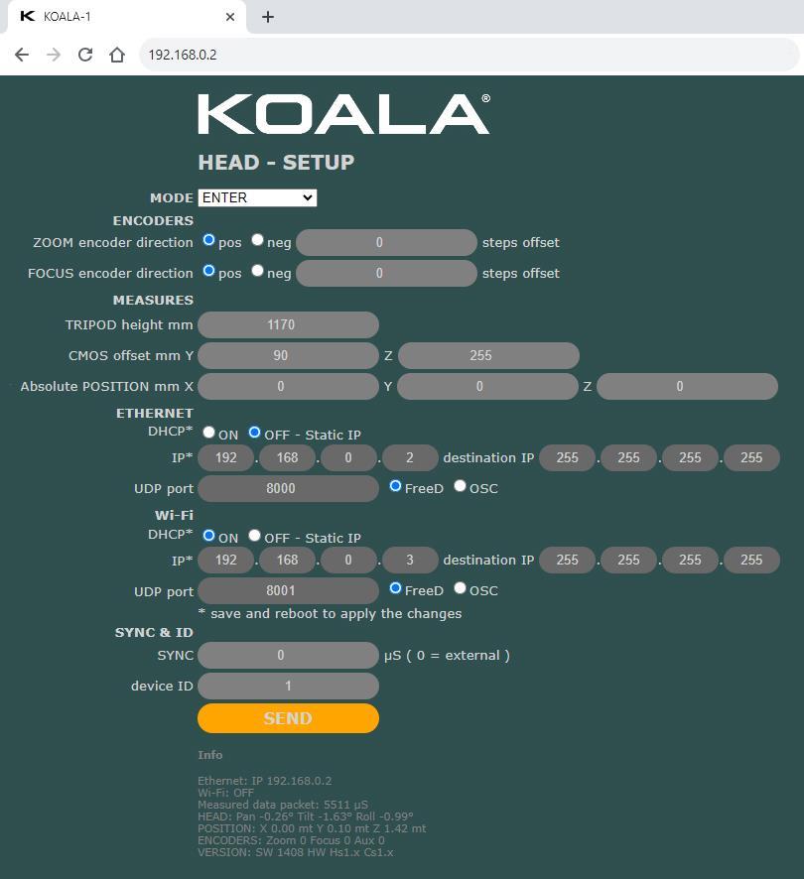Screen dimensions: 804x879
Task: Select the KOALA-1 browser tab
Action: point(127,17)
